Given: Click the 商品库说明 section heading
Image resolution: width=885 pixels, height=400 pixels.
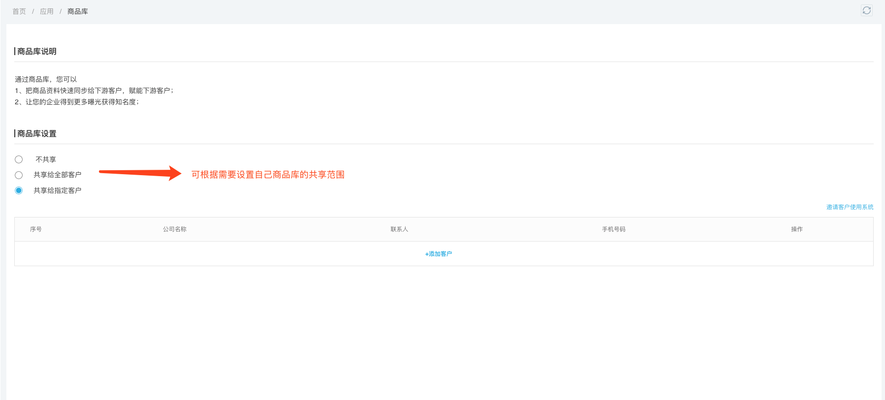Looking at the screenshot, I should coord(37,52).
